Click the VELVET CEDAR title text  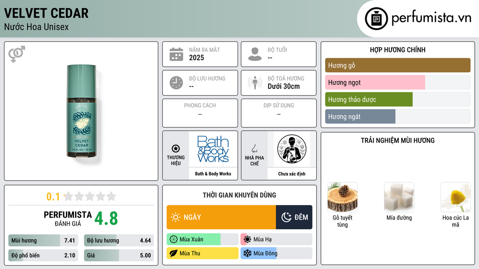coord(46,13)
